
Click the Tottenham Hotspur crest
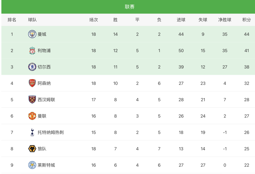[x=32, y=132]
